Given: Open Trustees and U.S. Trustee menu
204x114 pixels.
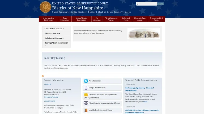Looking at the screenshot, I should pos(156,19).
